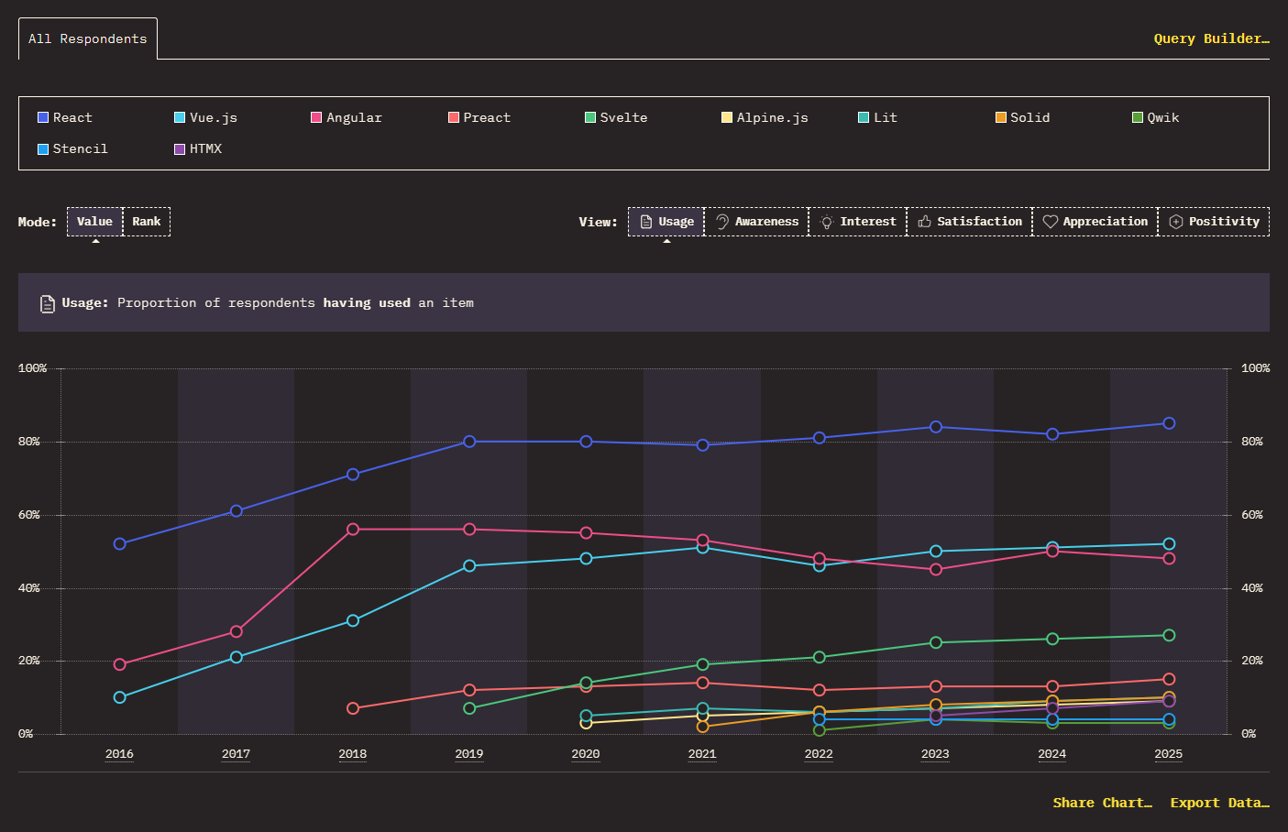Toggle the Angular legend item

[347, 117]
